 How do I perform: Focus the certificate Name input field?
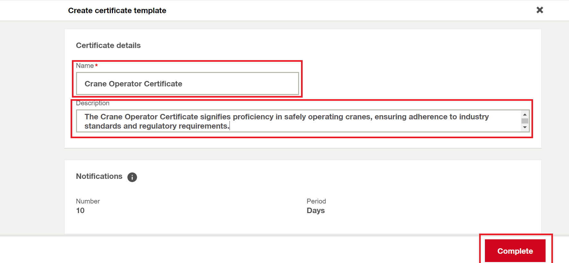(x=187, y=84)
